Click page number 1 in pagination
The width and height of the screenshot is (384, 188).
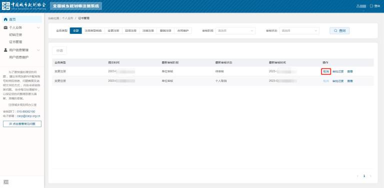pos(364,176)
